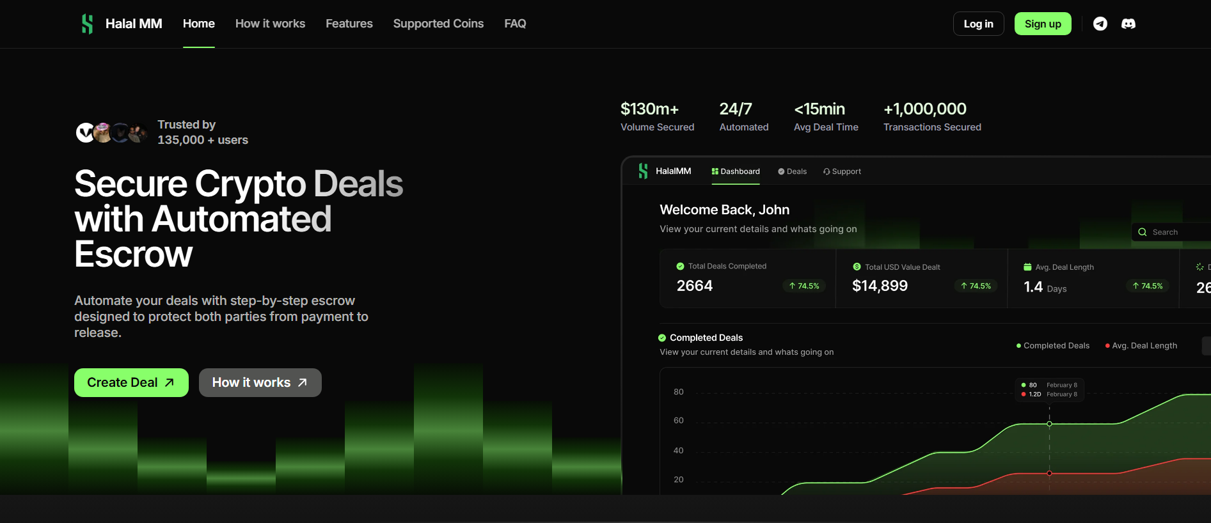The width and height of the screenshot is (1211, 523).
Task: Click the dark hooded-figure avatar
Action: tap(120, 132)
